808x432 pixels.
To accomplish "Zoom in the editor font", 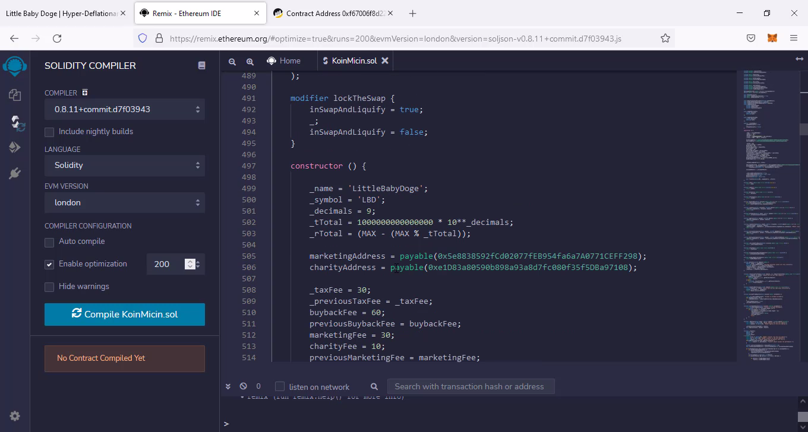I will click(250, 61).
